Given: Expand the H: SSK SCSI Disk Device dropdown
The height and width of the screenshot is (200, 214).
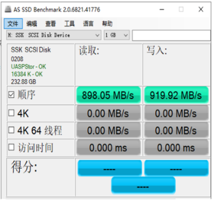Looking at the screenshot, I should (53, 35).
